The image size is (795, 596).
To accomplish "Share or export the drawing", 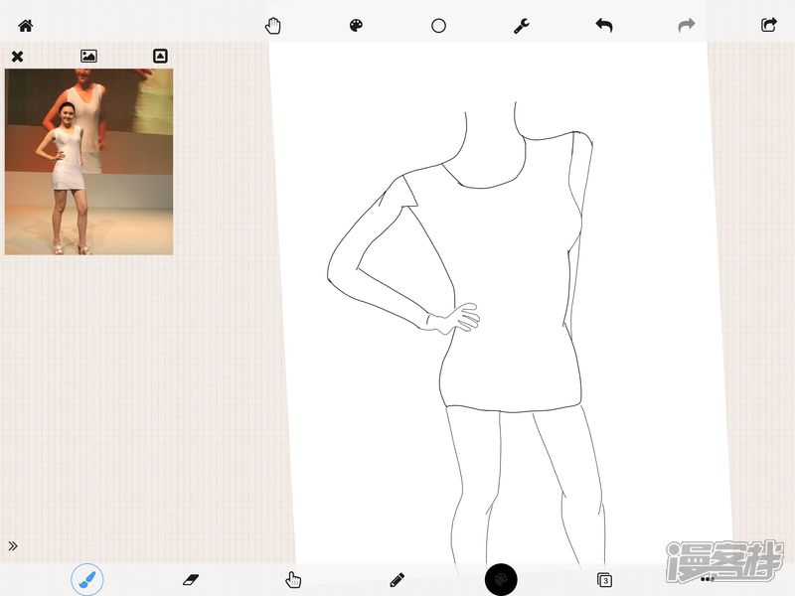I will point(768,26).
